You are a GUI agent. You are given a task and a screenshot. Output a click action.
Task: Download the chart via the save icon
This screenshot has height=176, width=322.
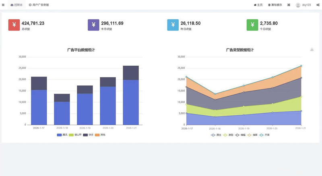312,50
